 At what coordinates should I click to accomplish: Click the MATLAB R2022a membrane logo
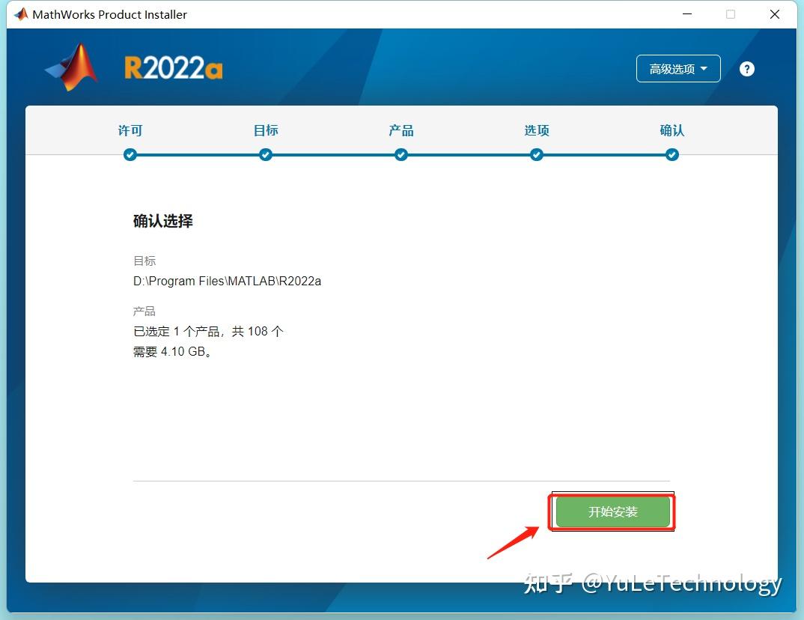[71, 66]
